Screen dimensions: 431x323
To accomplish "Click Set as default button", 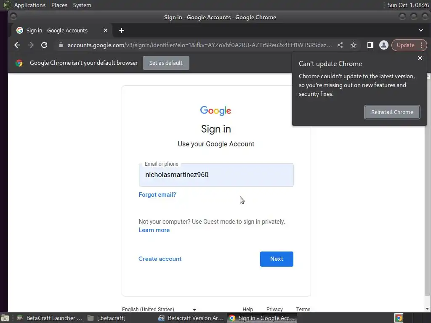I will pos(166,63).
